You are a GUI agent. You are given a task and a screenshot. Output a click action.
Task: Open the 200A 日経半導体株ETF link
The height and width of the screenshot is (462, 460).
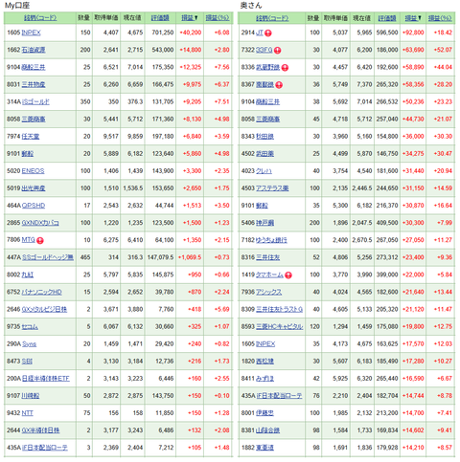point(45,379)
